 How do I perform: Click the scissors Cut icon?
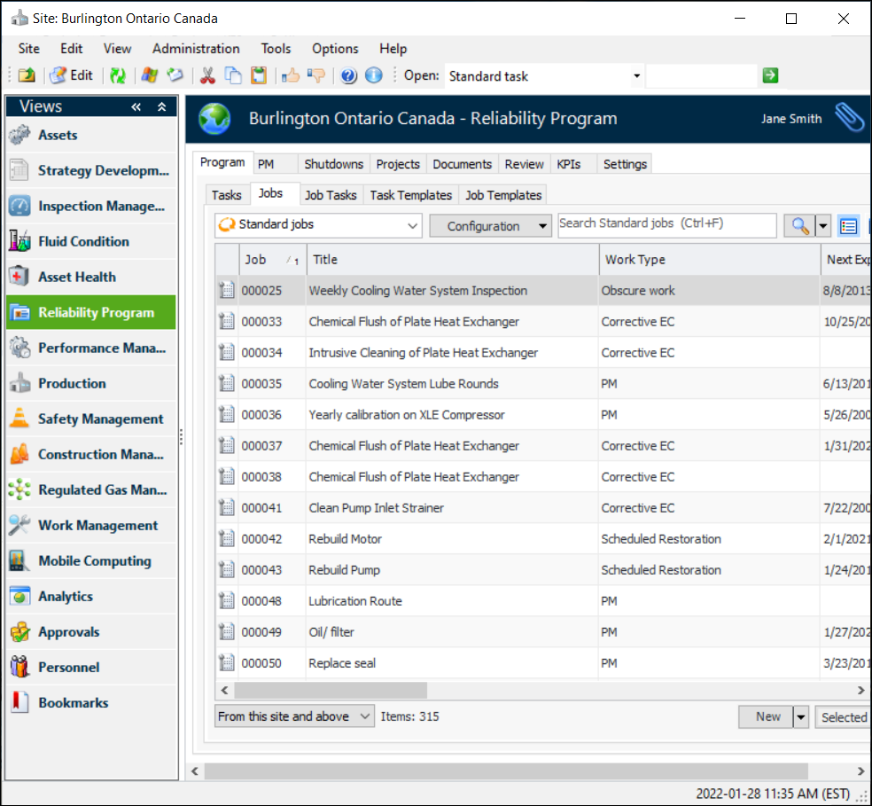point(207,76)
